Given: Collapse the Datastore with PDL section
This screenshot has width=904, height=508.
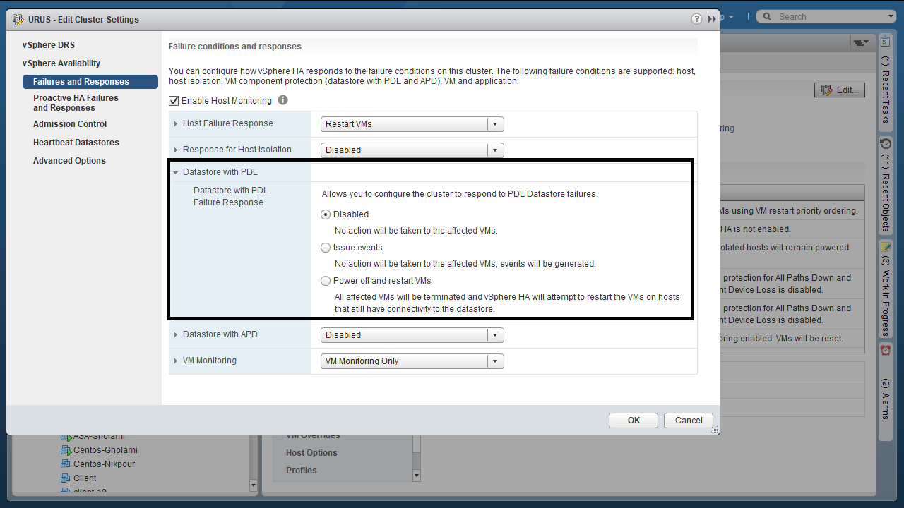Looking at the screenshot, I should click(176, 172).
